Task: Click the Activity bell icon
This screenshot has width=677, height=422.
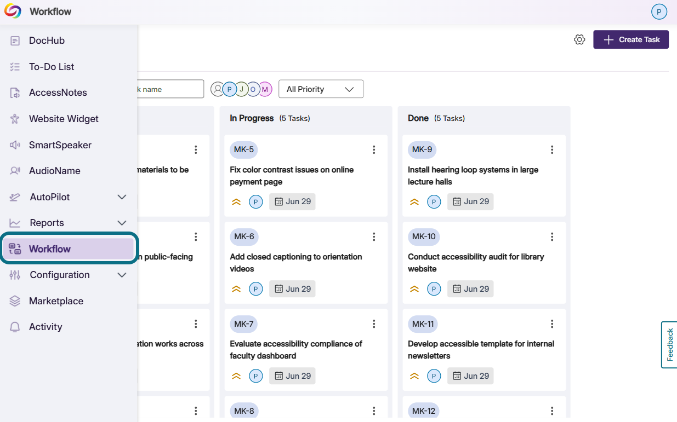Action: (15, 327)
